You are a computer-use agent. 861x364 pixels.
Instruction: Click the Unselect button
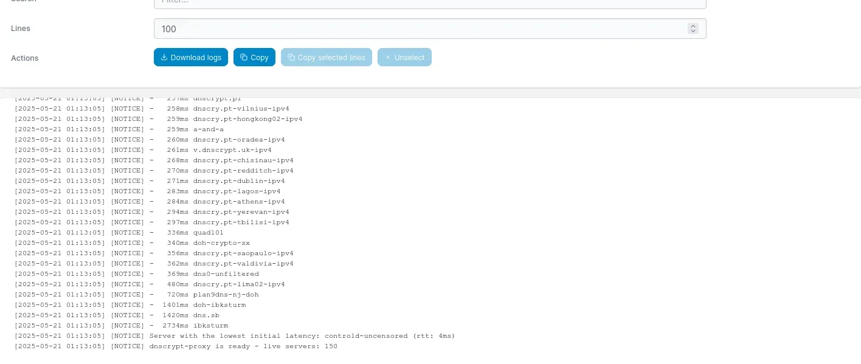point(404,57)
